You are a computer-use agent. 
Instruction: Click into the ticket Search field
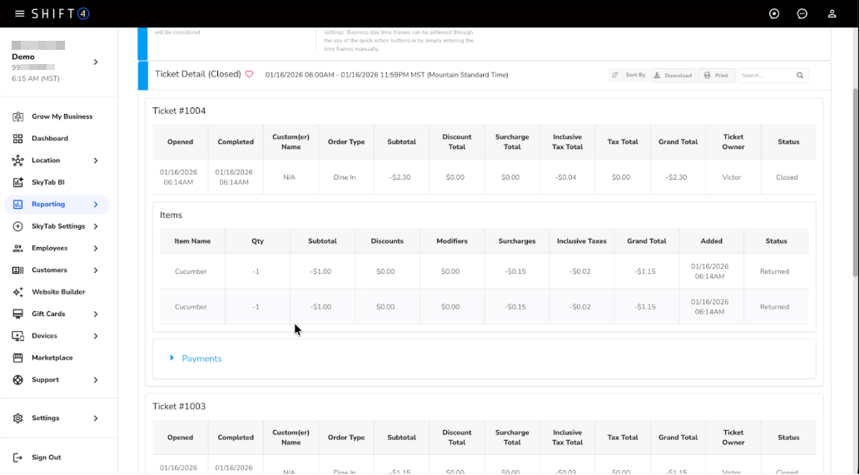(x=764, y=76)
